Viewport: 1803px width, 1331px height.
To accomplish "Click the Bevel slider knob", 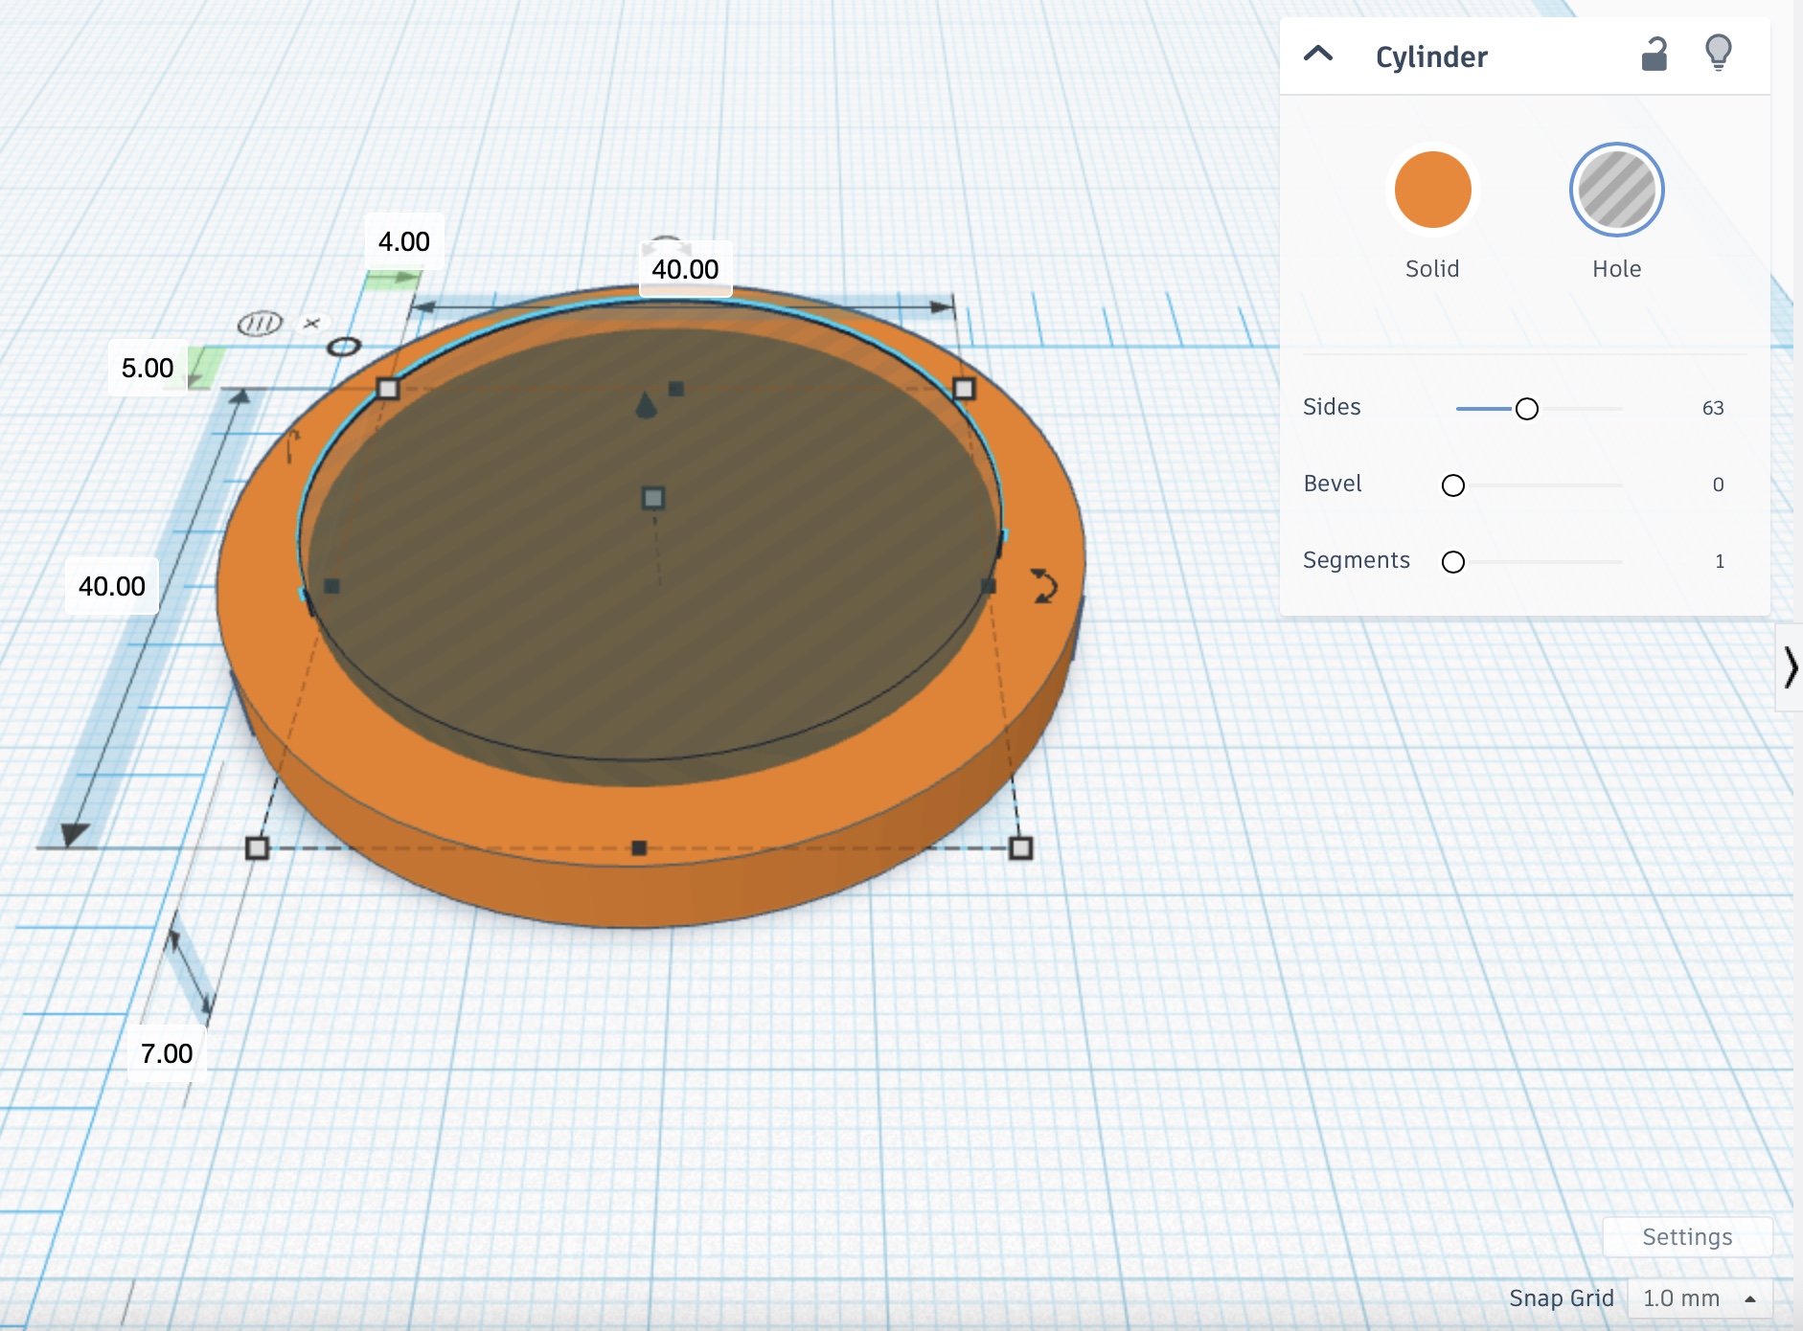I will [x=1452, y=485].
